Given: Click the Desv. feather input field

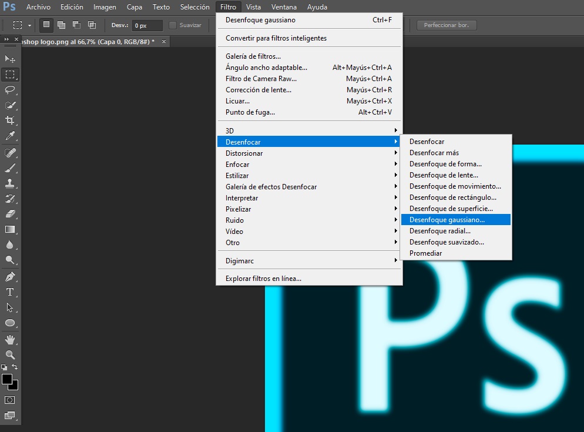Looking at the screenshot, I should pyautogui.click(x=147, y=25).
